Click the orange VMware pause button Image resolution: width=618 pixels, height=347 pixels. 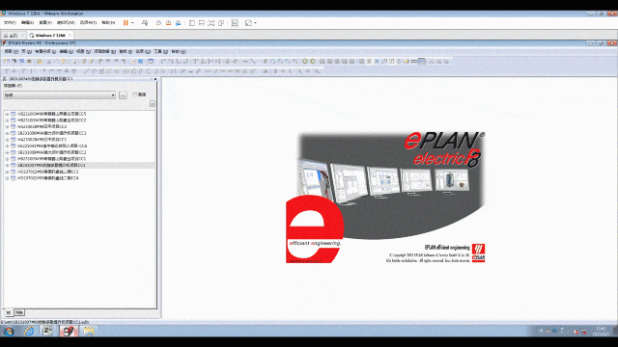[126, 23]
